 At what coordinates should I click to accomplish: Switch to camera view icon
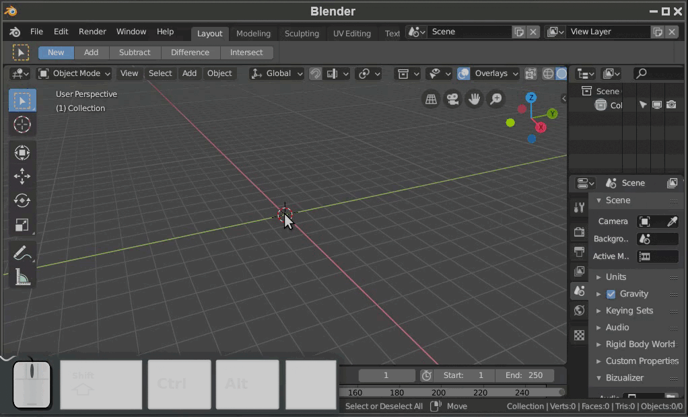452,99
